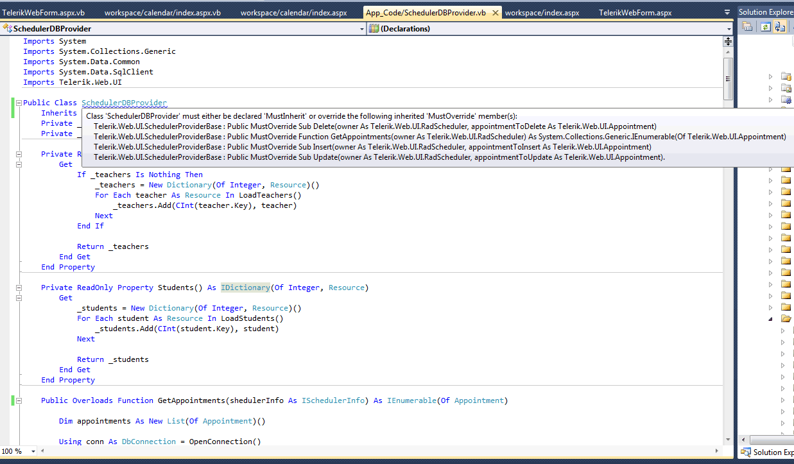Collapse the Students property outline region

[x=19, y=288]
